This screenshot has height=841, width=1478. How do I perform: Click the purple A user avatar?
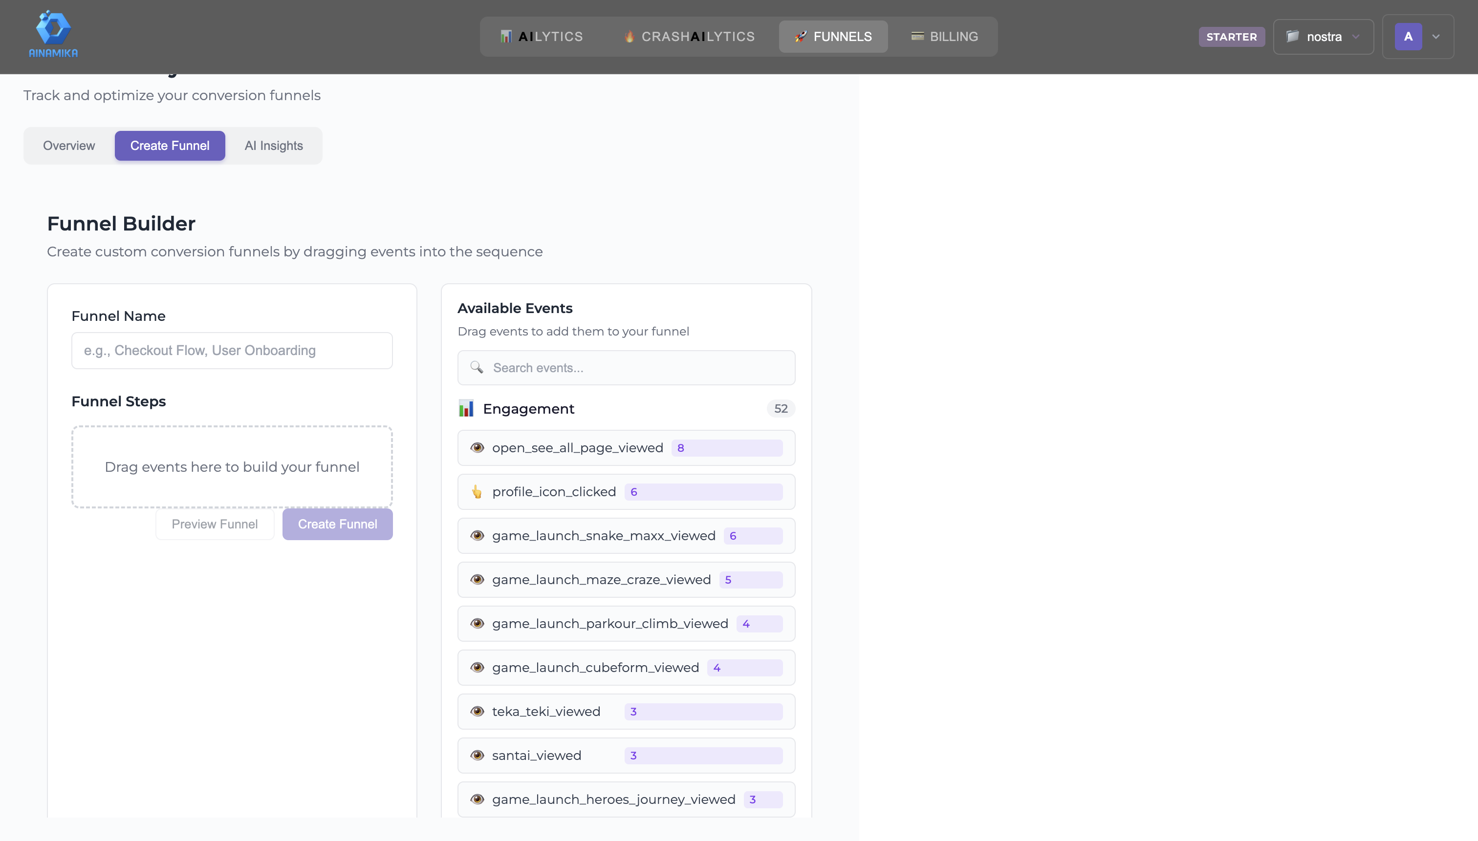coord(1408,37)
